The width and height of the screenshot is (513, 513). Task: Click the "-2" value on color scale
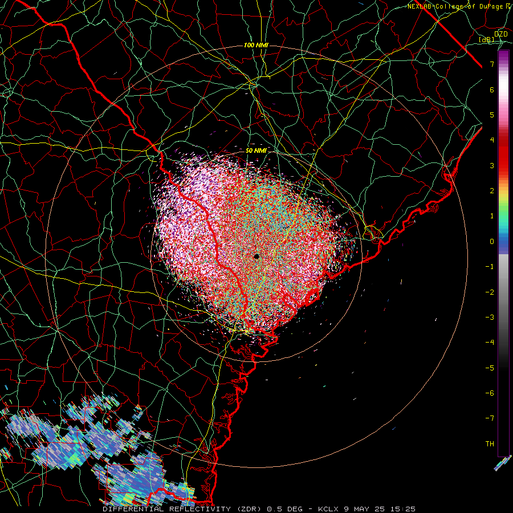(490, 292)
